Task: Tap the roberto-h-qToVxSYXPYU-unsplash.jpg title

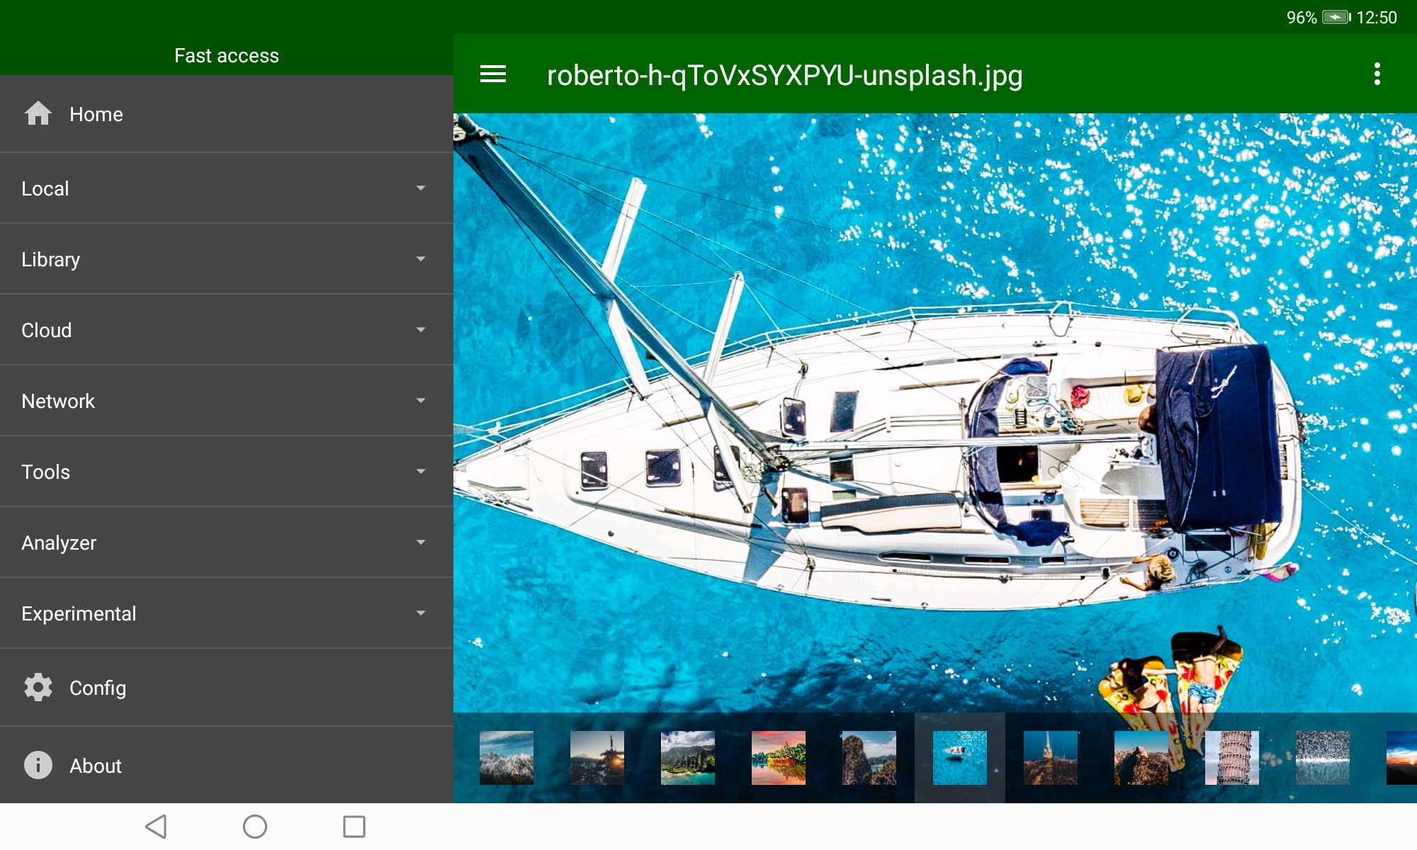Action: (784, 75)
